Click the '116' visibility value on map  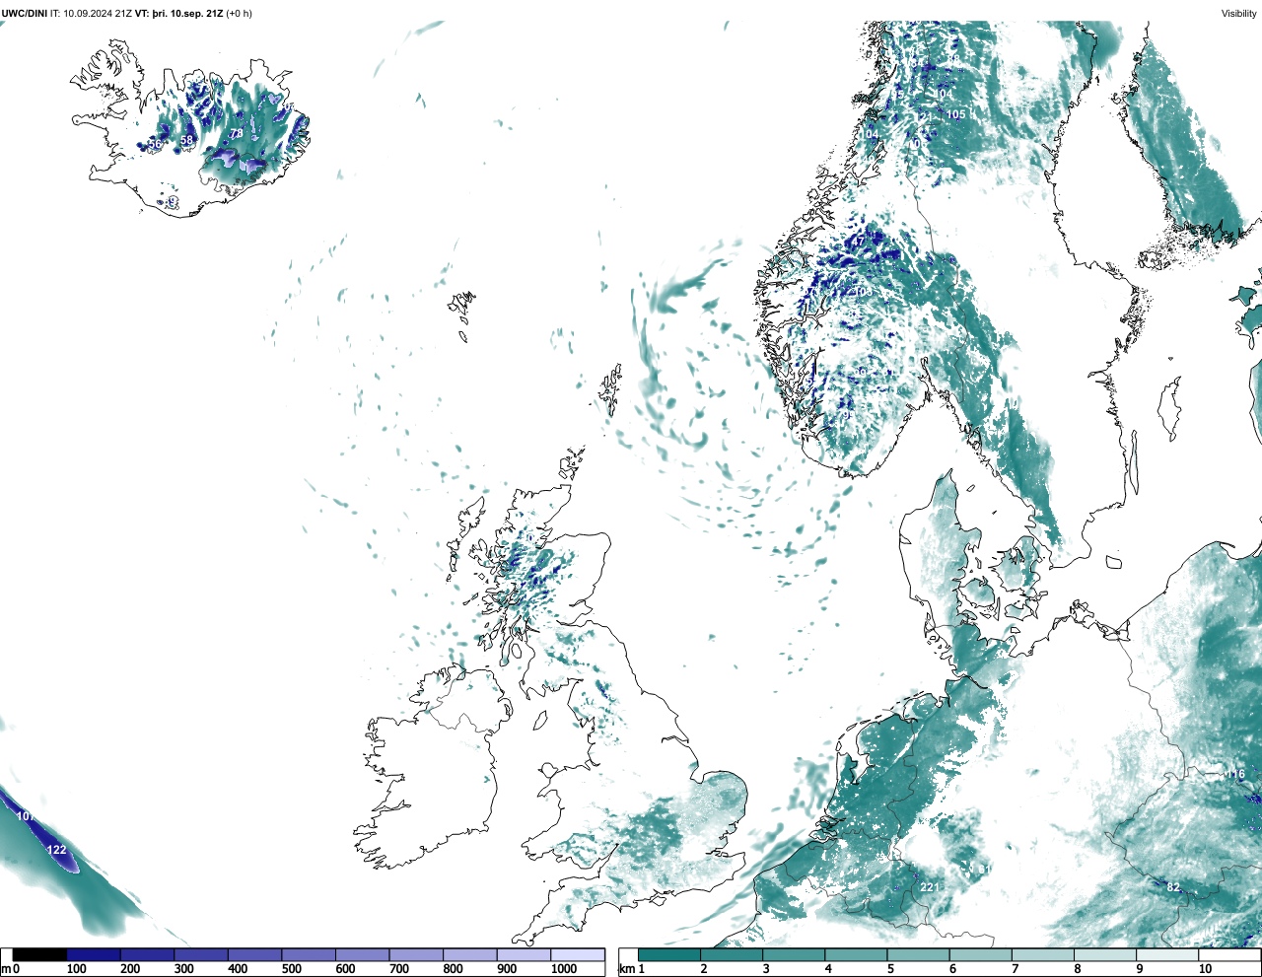tap(1235, 775)
